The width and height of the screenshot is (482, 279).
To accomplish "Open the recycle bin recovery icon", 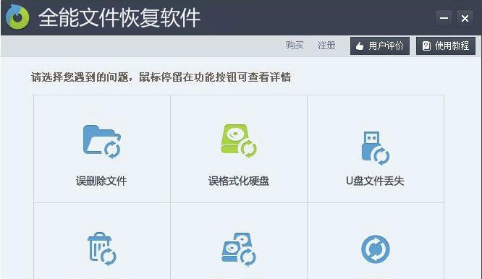I will (x=102, y=249).
